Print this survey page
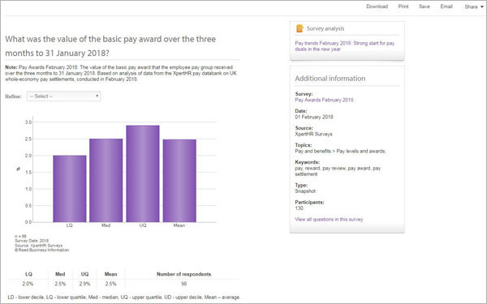Image resolution: width=487 pixels, height=304 pixels. point(403,6)
